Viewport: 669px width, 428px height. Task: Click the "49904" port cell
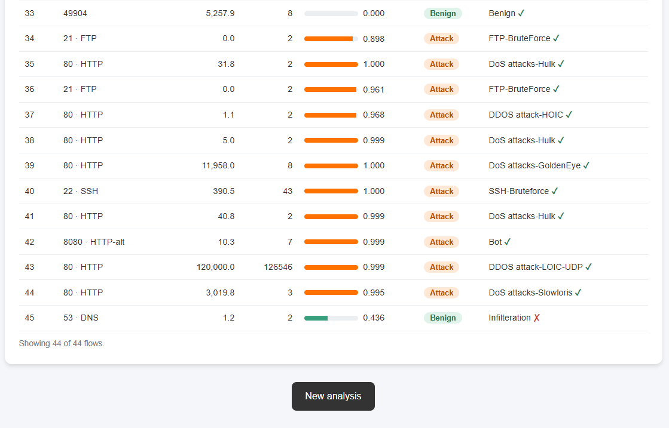(75, 13)
